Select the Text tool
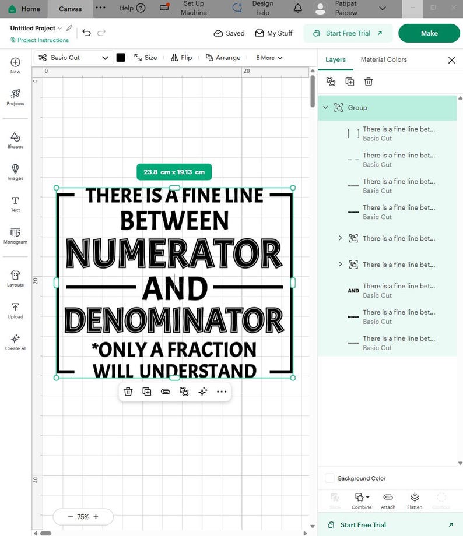 pos(15,204)
